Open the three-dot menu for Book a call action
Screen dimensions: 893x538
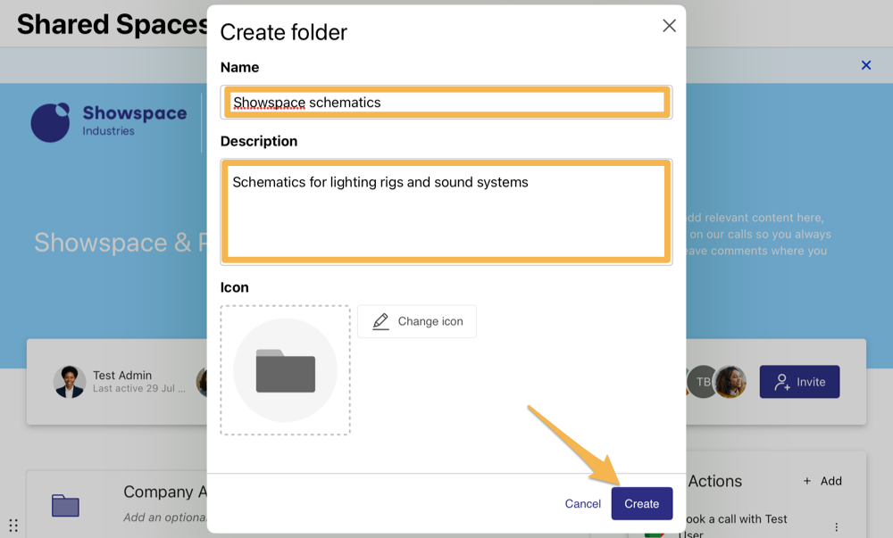click(x=836, y=527)
